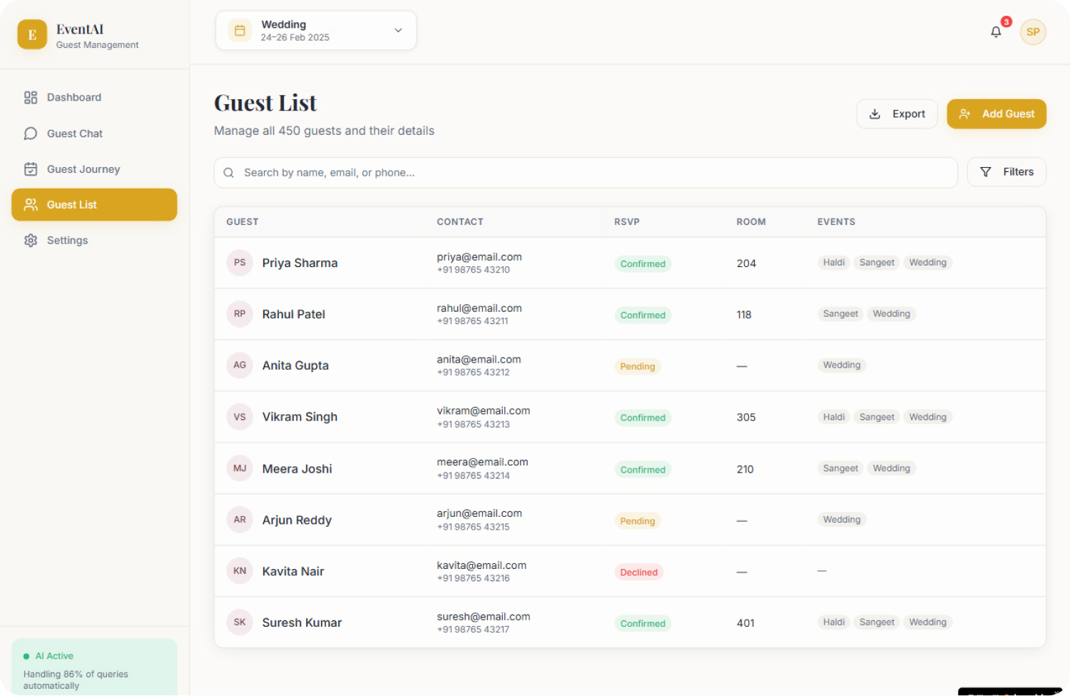
Task: Click the EventAI logo icon
Action: (x=32, y=35)
